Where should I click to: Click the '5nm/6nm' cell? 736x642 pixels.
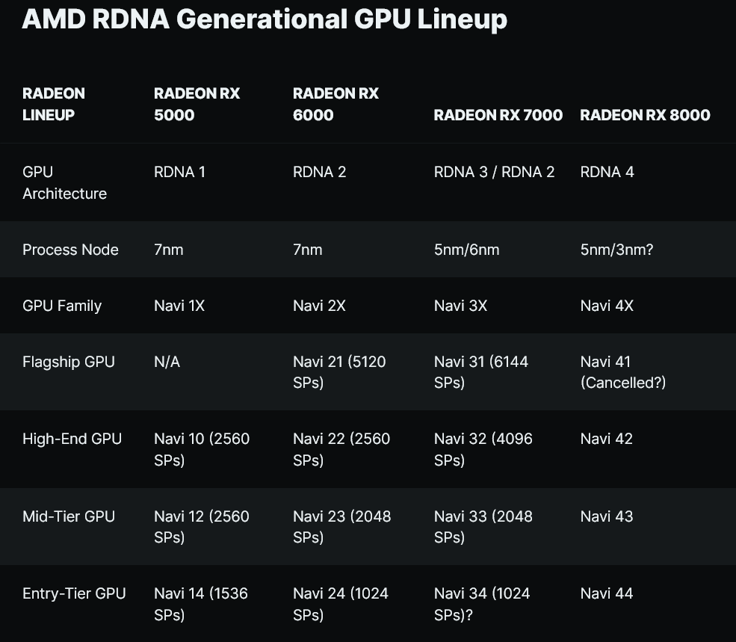point(466,250)
